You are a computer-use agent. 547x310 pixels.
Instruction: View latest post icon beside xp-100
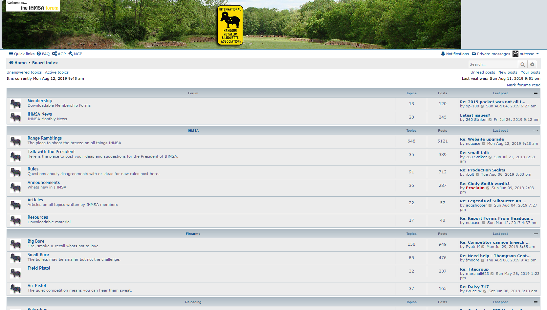click(x=482, y=106)
